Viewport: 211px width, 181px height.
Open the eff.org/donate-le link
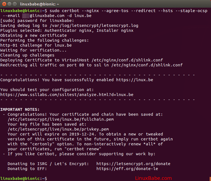[x=127, y=169]
